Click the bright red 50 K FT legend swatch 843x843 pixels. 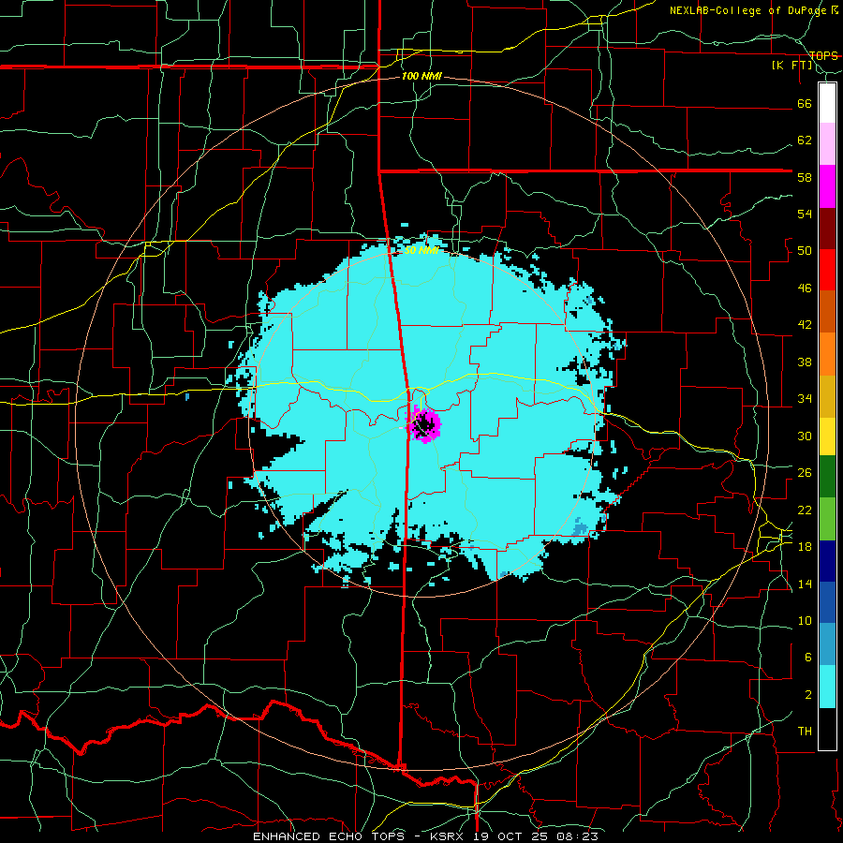pyautogui.click(x=827, y=270)
